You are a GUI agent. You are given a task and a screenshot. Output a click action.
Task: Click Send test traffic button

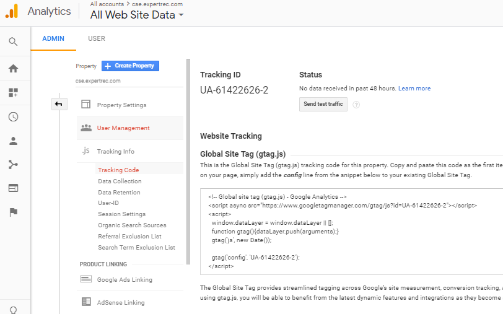(323, 104)
